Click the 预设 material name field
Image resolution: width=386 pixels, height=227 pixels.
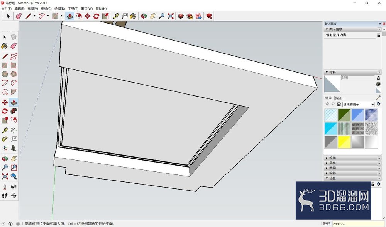click(357, 77)
